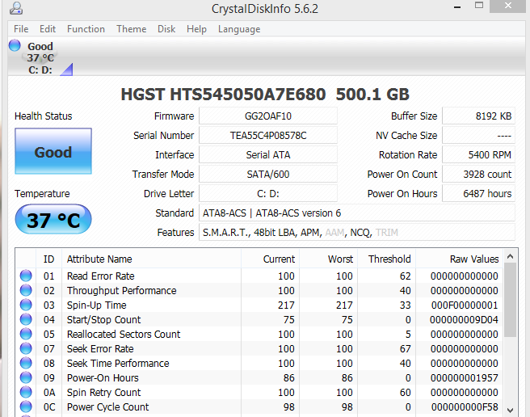Click the scroll down arrow of attribute list

(511, 411)
